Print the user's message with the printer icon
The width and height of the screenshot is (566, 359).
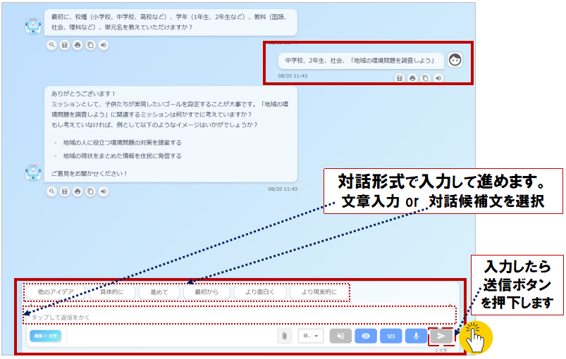pyautogui.click(x=412, y=77)
